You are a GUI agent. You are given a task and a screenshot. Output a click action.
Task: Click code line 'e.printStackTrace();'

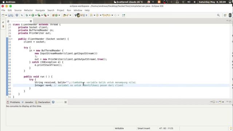[48, 65]
